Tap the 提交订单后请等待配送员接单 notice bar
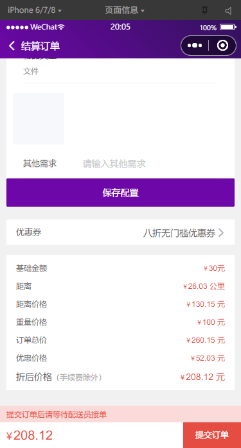Screen dimensions: 241x448 pos(121,414)
